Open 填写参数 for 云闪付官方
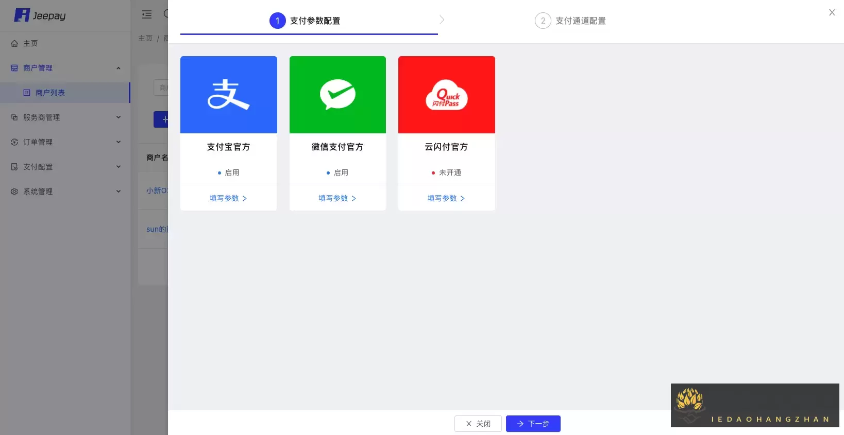 pos(446,198)
